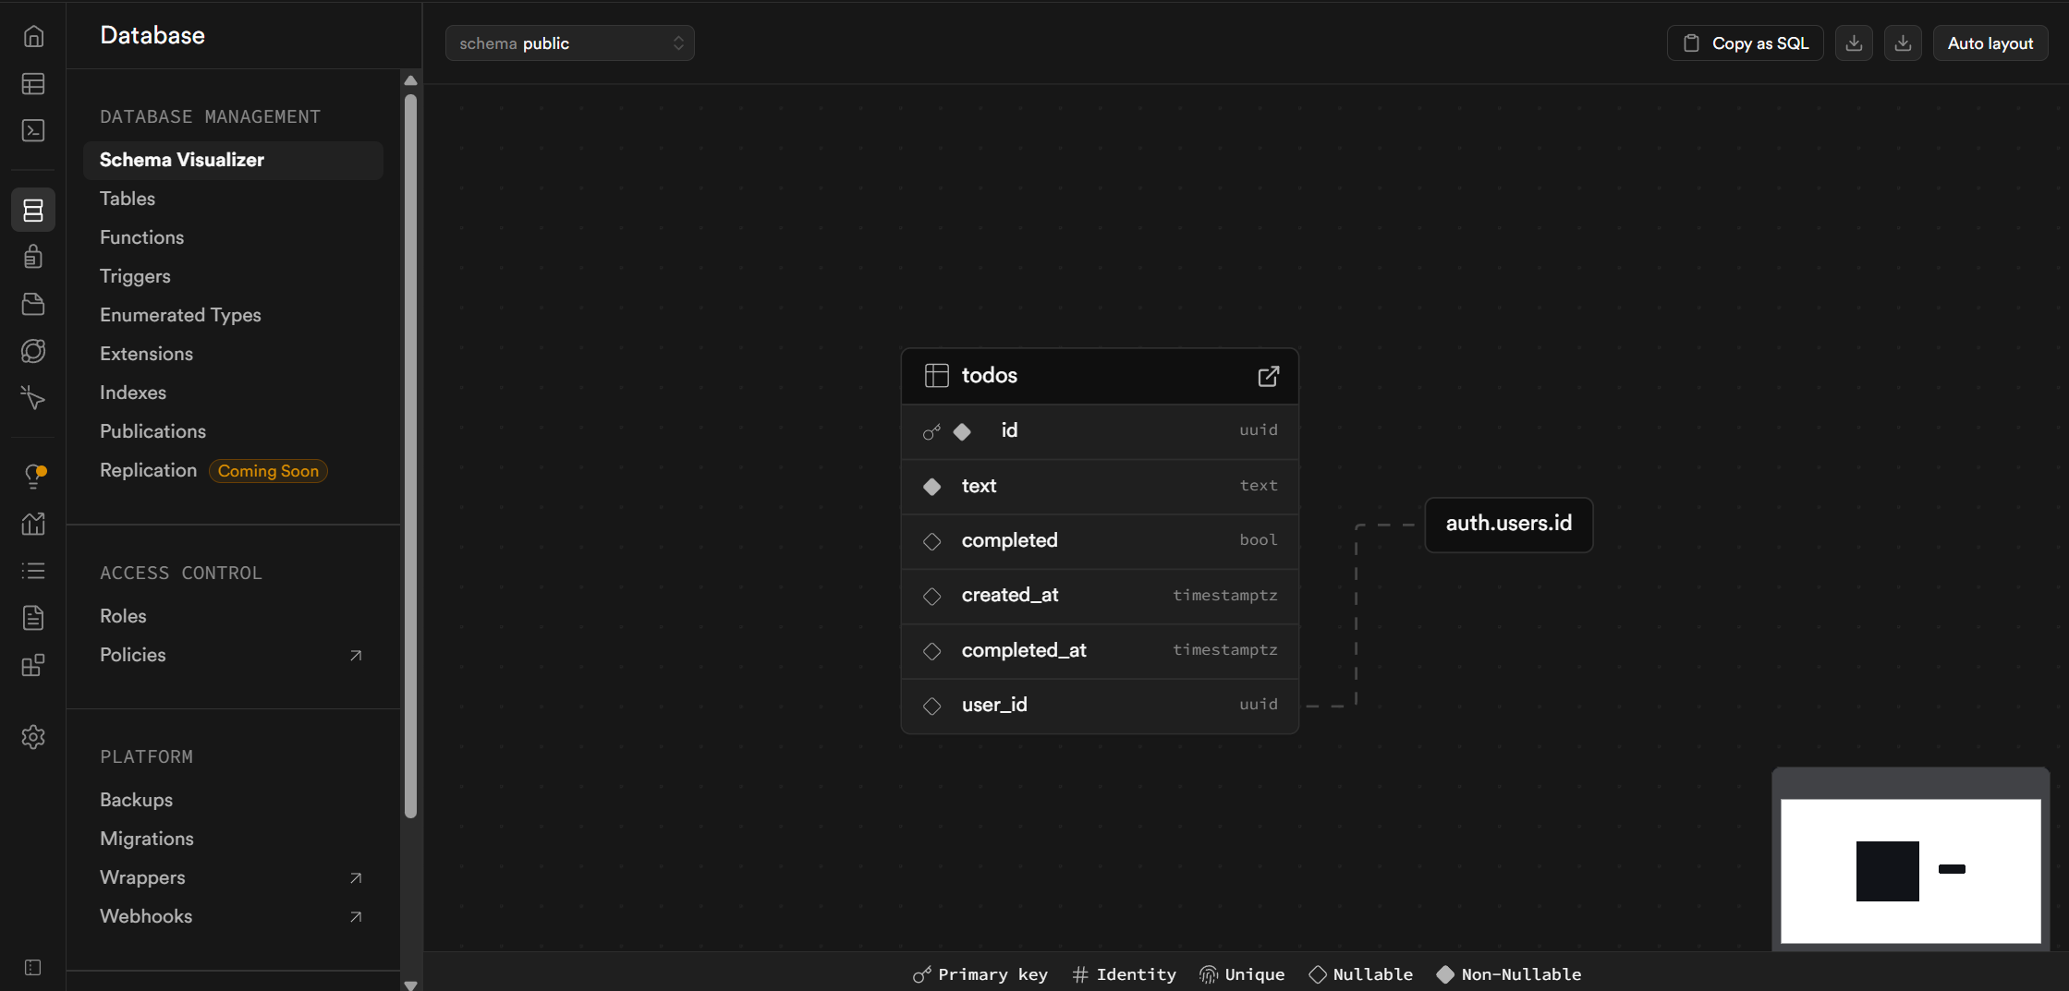Open the Roles link
The width and height of the screenshot is (2069, 991).
click(x=123, y=616)
